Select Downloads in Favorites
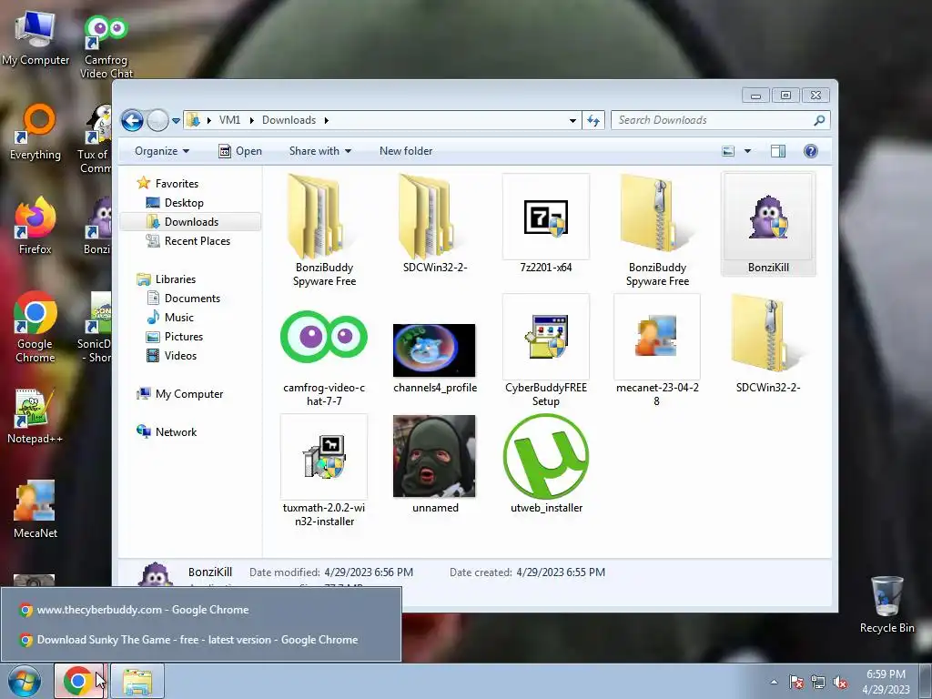This screenshot has width=932, height=699. pos(190,222)
